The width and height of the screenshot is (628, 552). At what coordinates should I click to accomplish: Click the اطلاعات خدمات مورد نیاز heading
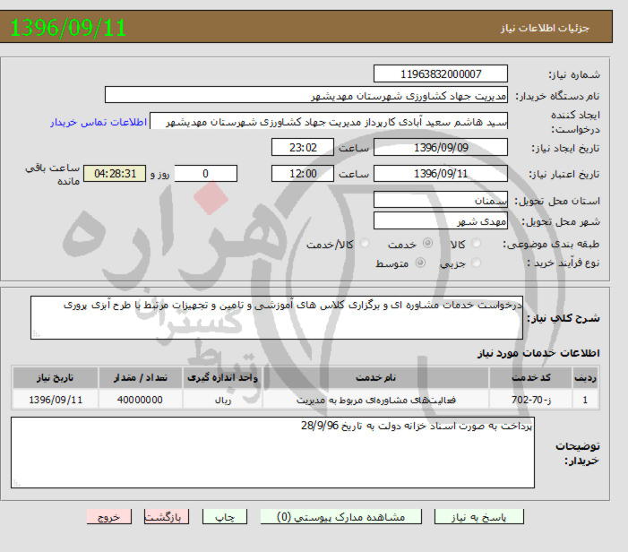[538, 353]
